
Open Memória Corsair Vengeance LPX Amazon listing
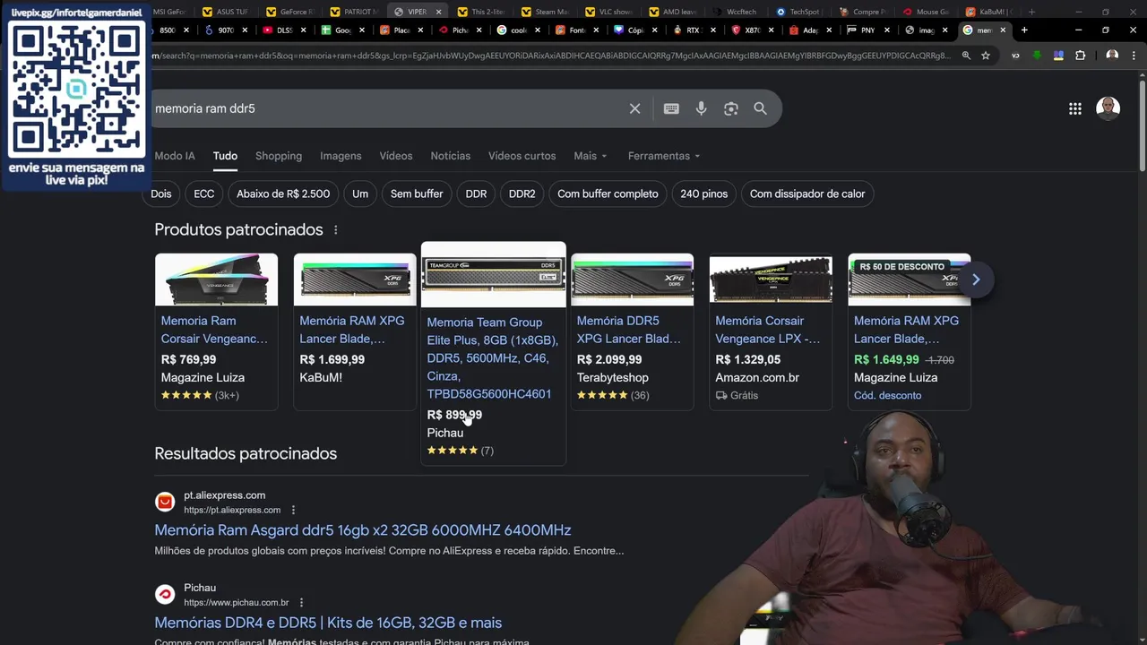tap(768, 330)
